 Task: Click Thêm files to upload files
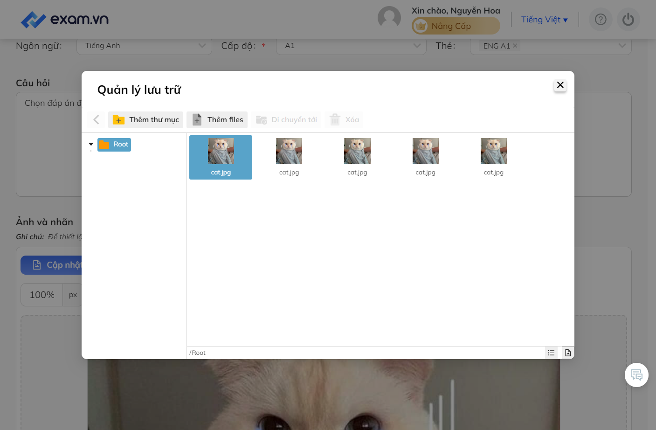(217, 120)
